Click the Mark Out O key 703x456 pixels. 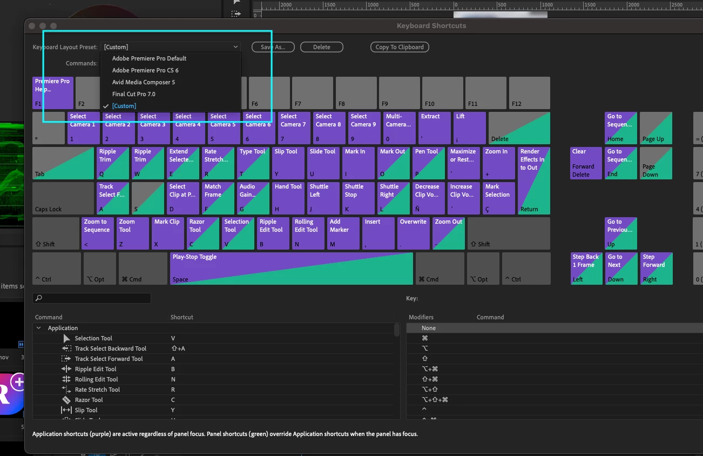click(394, 163)
